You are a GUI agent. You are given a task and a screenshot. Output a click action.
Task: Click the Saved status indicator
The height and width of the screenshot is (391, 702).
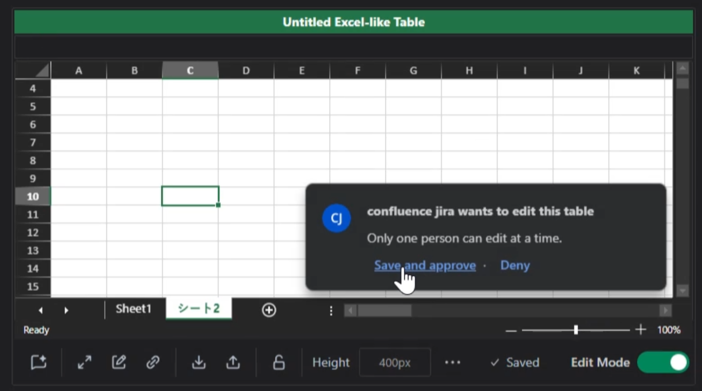point(515,363)
